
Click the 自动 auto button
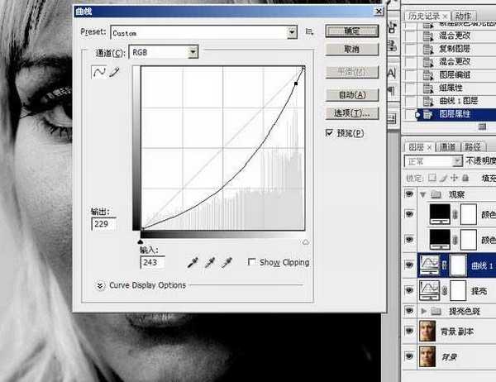point(351,94)
